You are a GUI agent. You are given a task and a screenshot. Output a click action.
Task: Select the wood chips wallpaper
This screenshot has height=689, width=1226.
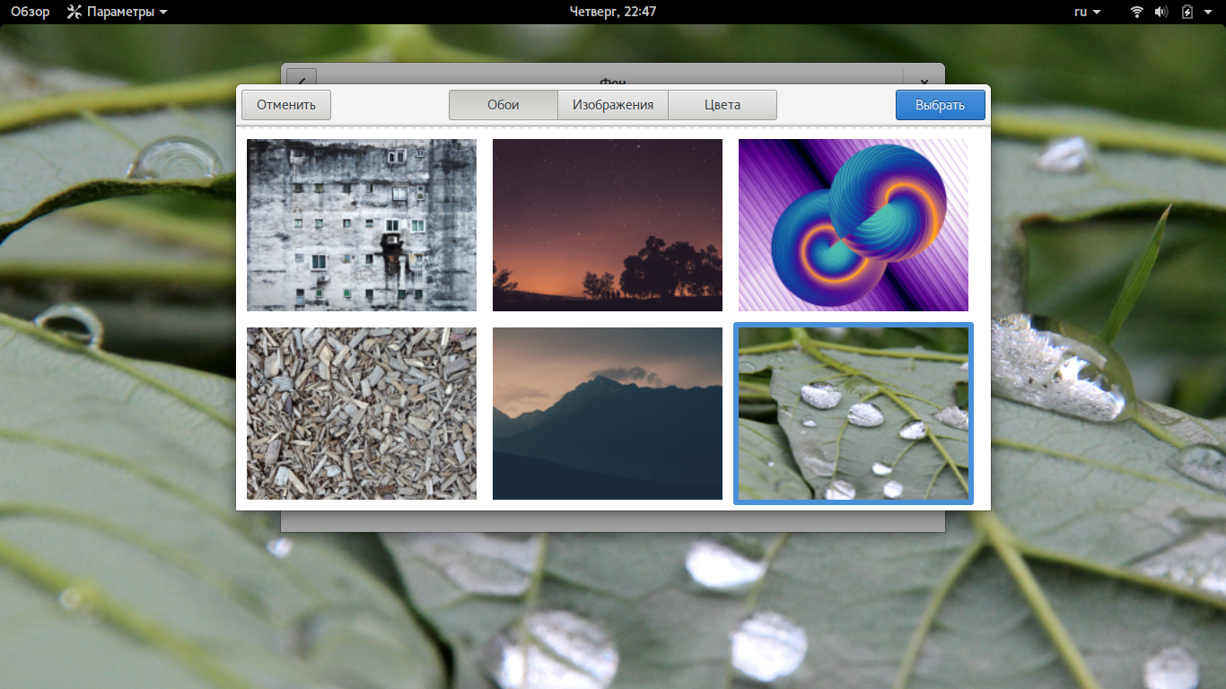click(362, 414)
